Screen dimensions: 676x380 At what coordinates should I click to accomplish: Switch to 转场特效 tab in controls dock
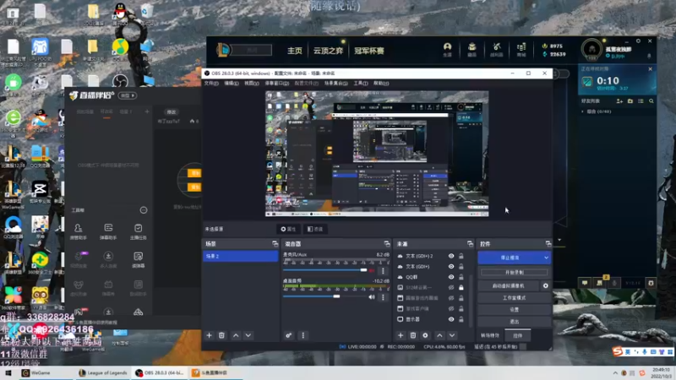490,335
